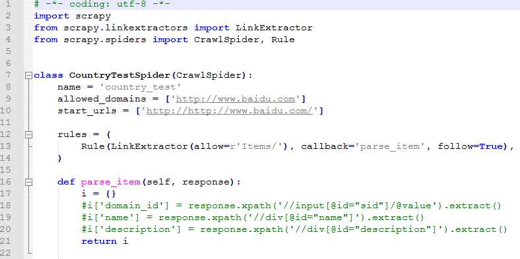
Task: Open the http://www.baidu.com link in allowed_domains
Action: tap(236, 99)
